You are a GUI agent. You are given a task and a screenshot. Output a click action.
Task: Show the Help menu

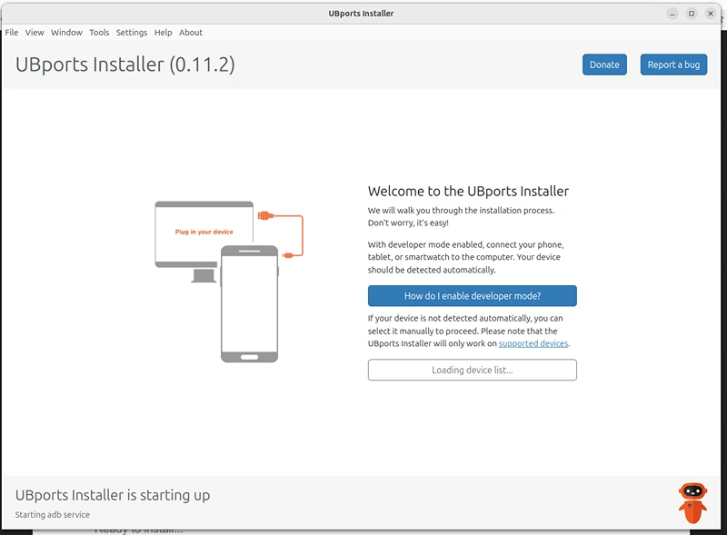tap(163, 33)
